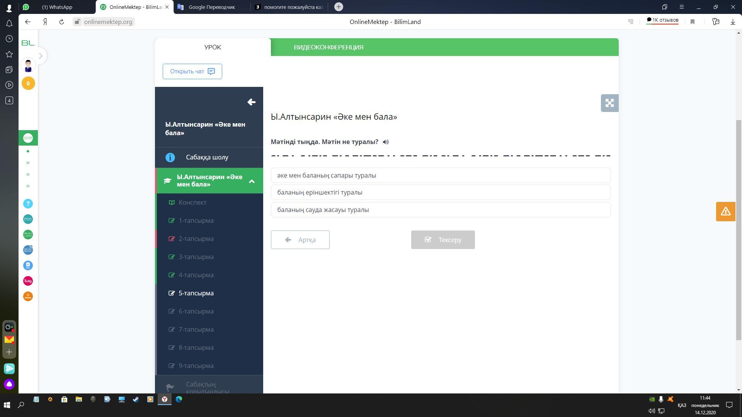Reload page with browser refresh icon
Image resolution: width=742 pixels, height=417 pixels.
pyautogui.click(x=61, y=22)
